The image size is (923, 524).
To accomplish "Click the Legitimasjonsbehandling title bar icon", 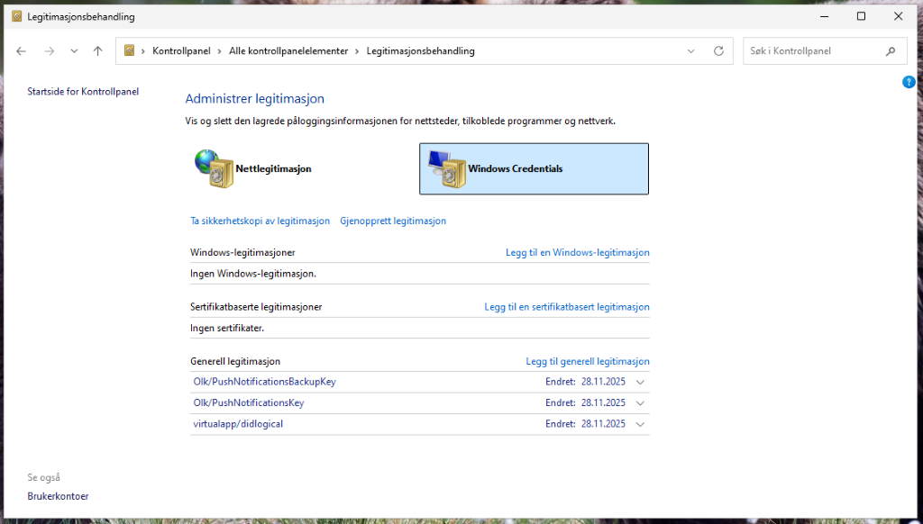I will tap(16, 16).
